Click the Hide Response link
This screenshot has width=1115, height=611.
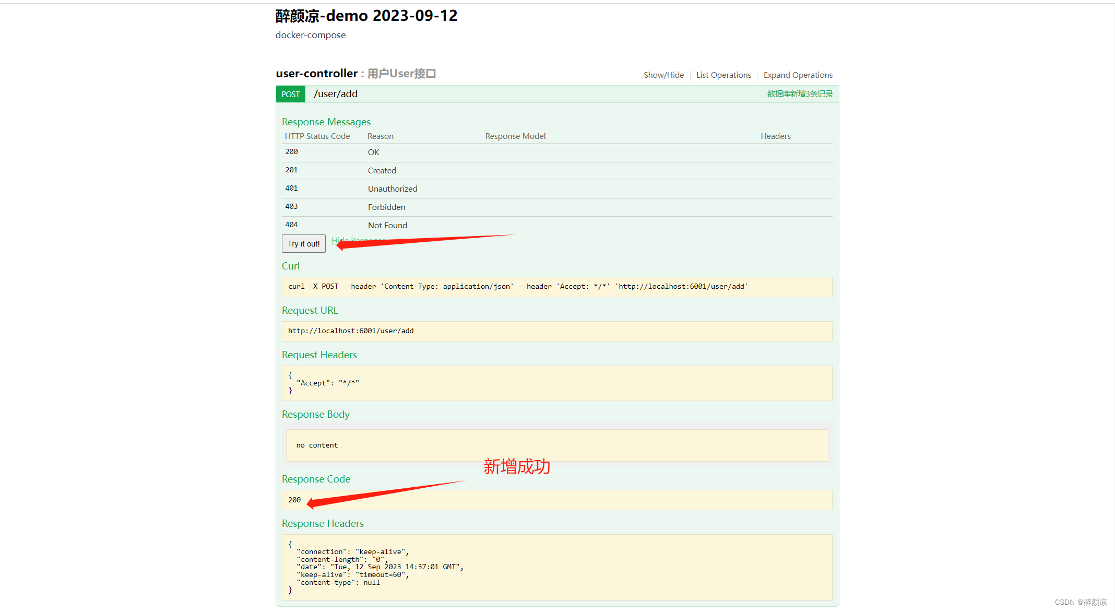(x=358, y=240)
